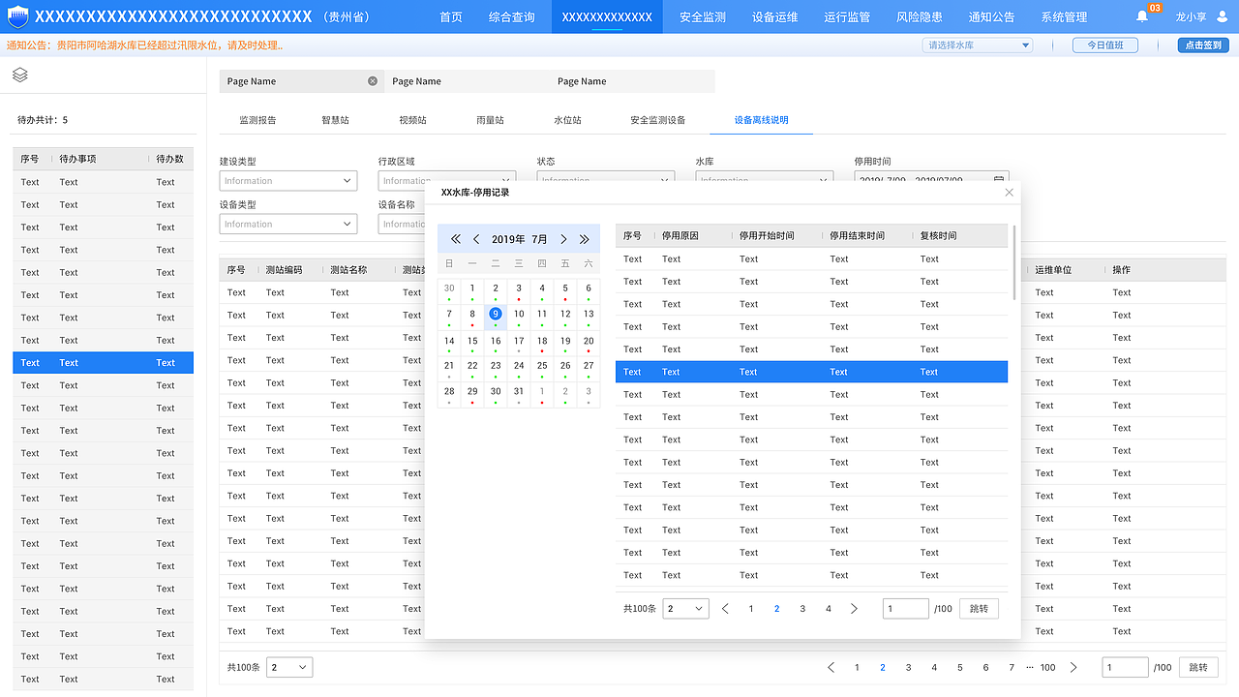Open main table page size dropdown
The image size is (1239, 697).
pyautogui.click(x=289, y=667)
